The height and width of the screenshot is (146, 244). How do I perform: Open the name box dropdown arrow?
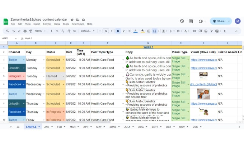click(16, 38)
